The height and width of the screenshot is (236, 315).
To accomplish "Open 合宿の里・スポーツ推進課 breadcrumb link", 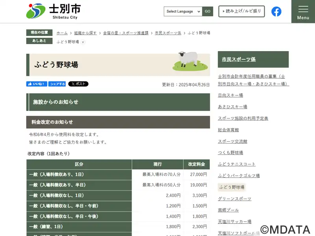I will (x=126, y=33).
